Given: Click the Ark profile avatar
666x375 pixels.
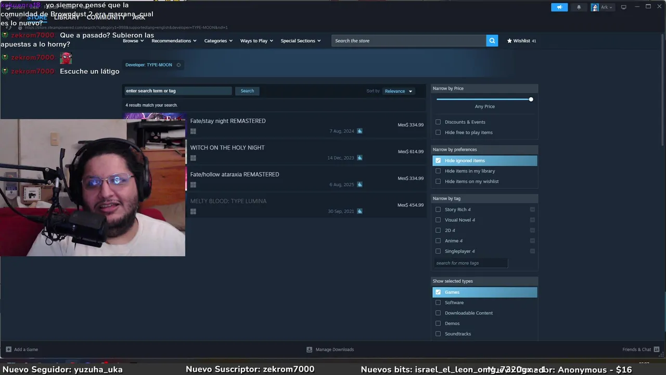Looking at the screenshot, I should click(595, 7).
